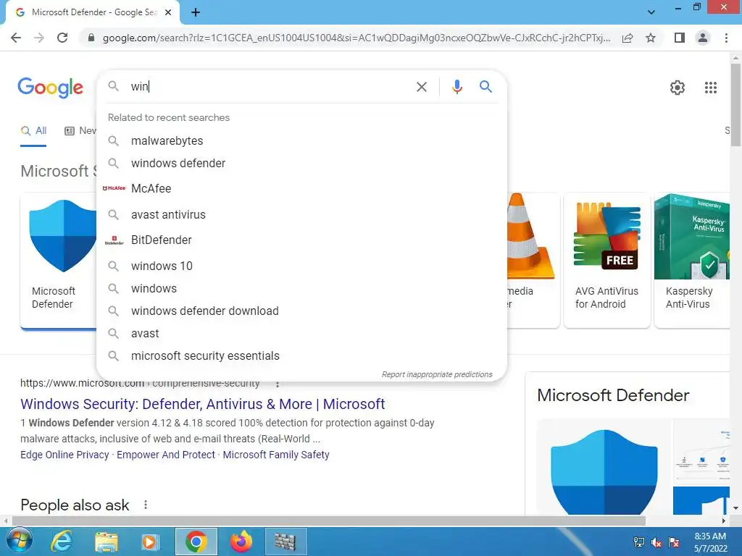The image size is (742, 556).
Task: Open File Explorer from taskbar
Action: 107,542
